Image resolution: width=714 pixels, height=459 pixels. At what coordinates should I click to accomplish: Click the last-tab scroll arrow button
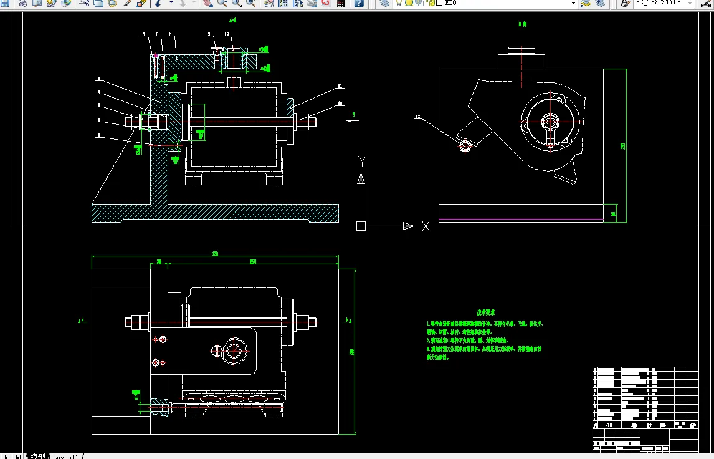tap(18, 457)
